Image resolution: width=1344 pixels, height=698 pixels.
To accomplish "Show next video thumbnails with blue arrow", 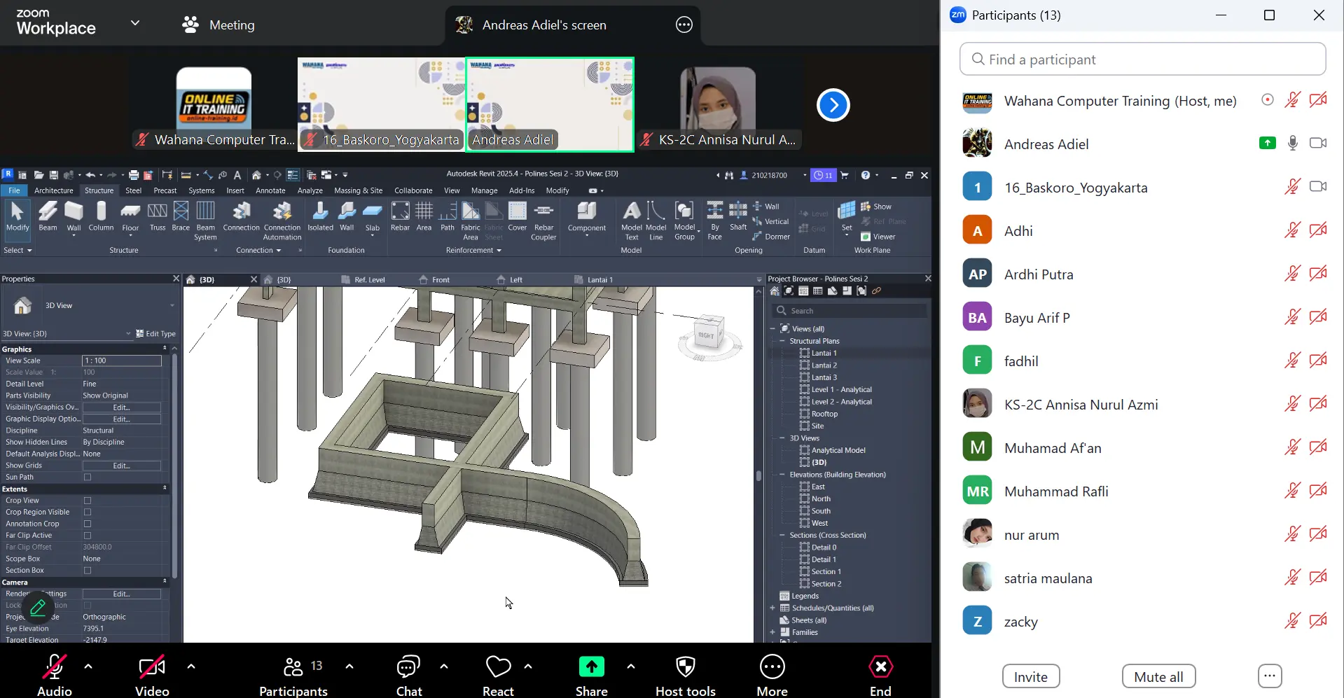I will pos(833,105).
